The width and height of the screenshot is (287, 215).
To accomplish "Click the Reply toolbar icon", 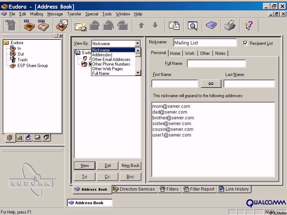I will [95, 25].
